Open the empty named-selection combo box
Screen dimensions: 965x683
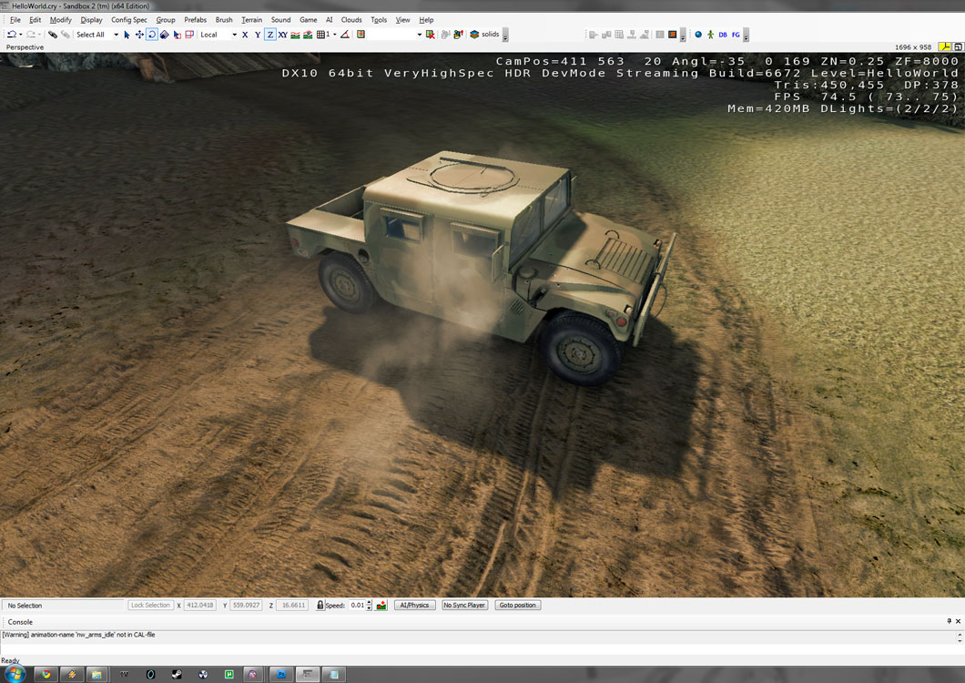click(396, 35)
